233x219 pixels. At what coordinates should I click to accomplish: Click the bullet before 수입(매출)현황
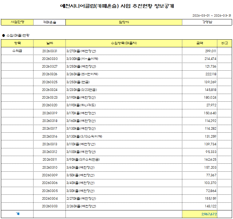pos(3,36)
